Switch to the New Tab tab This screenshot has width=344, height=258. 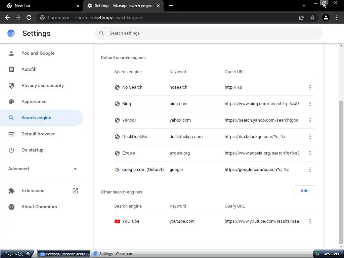point(42,6)
